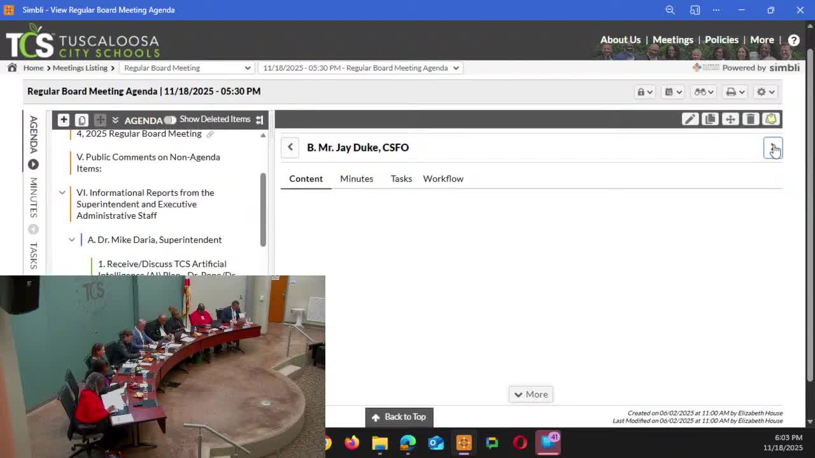
Task: Click the copy item icon in item toolbar
Action: 710,120
